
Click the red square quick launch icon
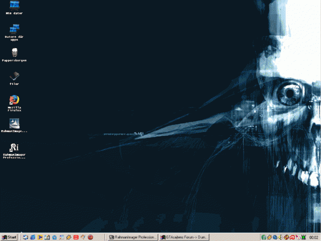(x=76, y=237)
